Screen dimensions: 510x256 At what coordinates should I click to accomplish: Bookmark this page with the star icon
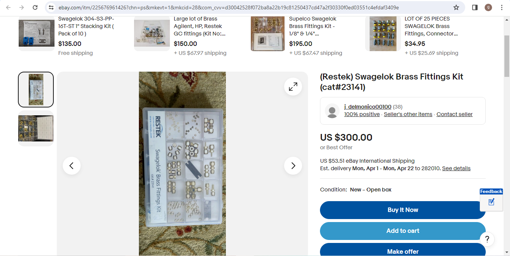coord(456,7)
